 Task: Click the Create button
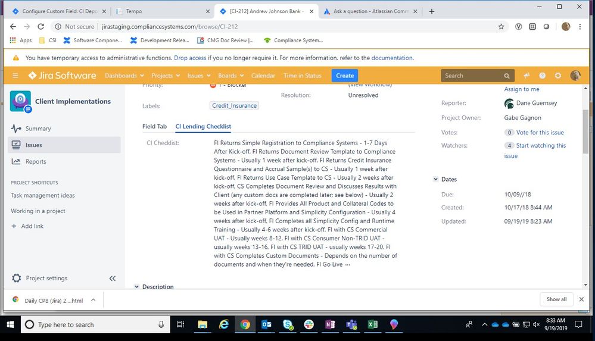point(345,76)
